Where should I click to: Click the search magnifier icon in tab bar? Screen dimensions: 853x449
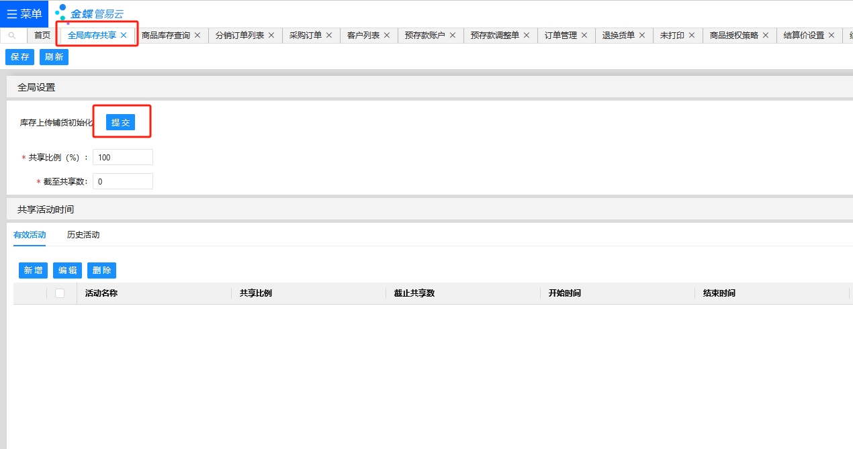13,36
